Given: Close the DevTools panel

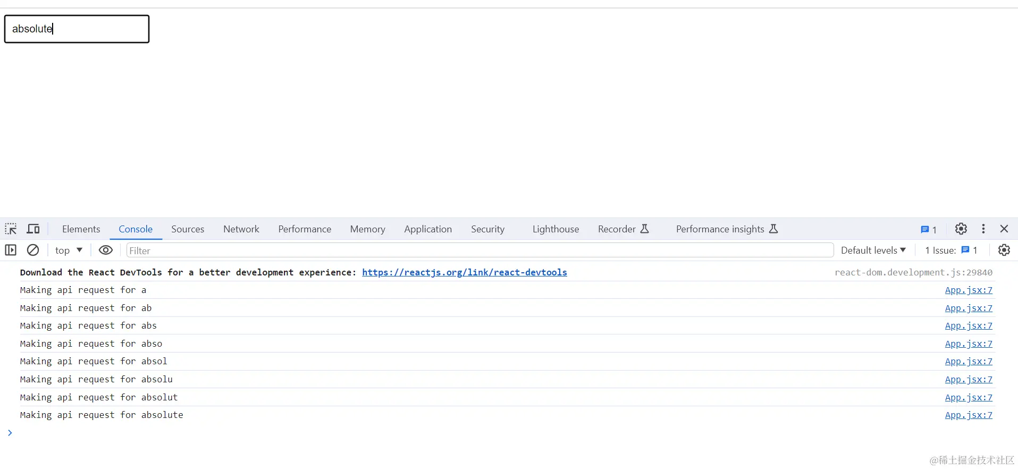Looking at the screenshot, I should [x=1004, y=229].
